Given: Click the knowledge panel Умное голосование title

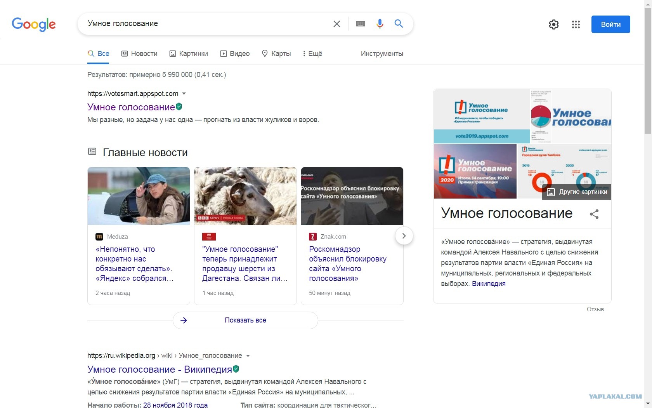Looking at the screenshot, I should [x=506, y=213].
